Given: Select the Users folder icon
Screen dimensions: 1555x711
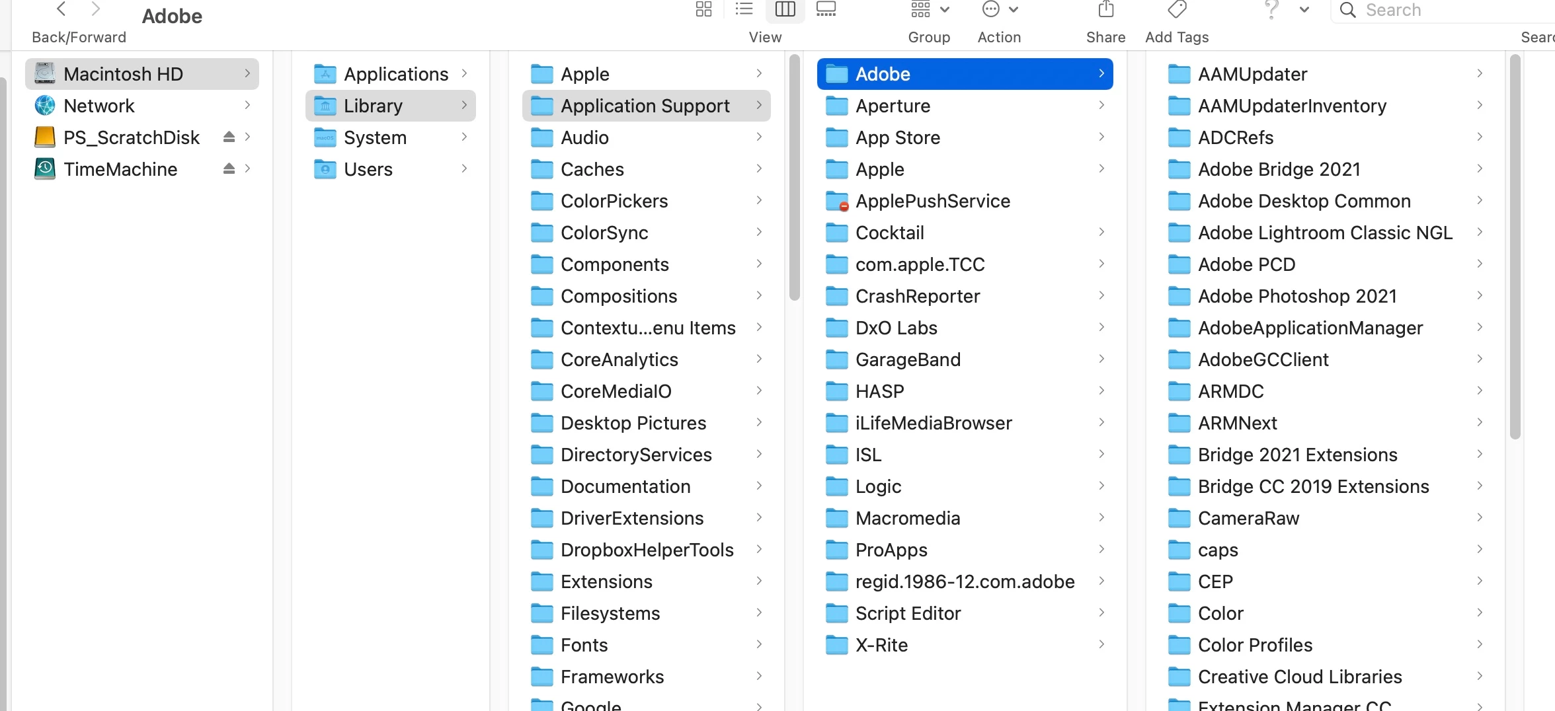Looking at the screenshot, I should tap(325, 168).
